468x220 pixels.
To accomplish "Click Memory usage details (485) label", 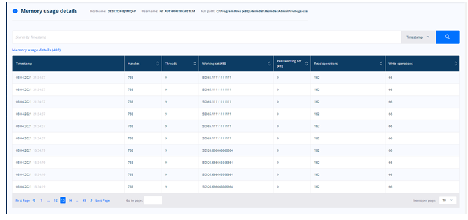I will [37, 50].
